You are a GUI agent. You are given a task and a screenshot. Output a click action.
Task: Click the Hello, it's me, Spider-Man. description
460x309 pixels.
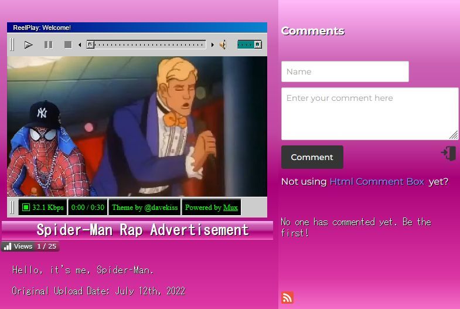coord(83,270)
